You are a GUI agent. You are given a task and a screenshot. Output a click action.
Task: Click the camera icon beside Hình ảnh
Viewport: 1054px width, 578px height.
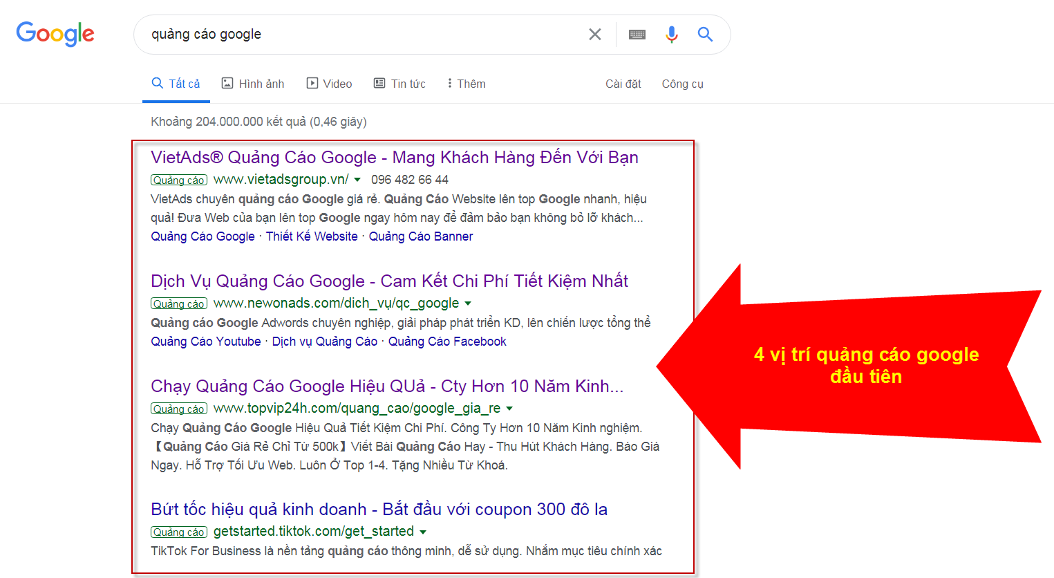coord(228,83)
